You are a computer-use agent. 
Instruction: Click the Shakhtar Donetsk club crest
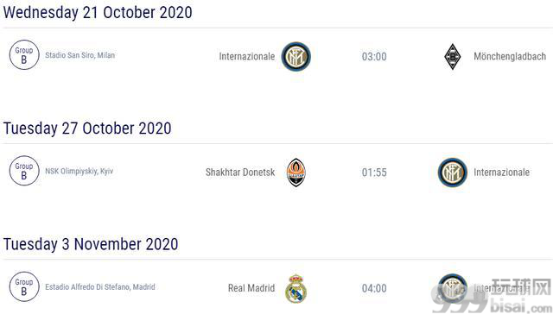[296, 173]
